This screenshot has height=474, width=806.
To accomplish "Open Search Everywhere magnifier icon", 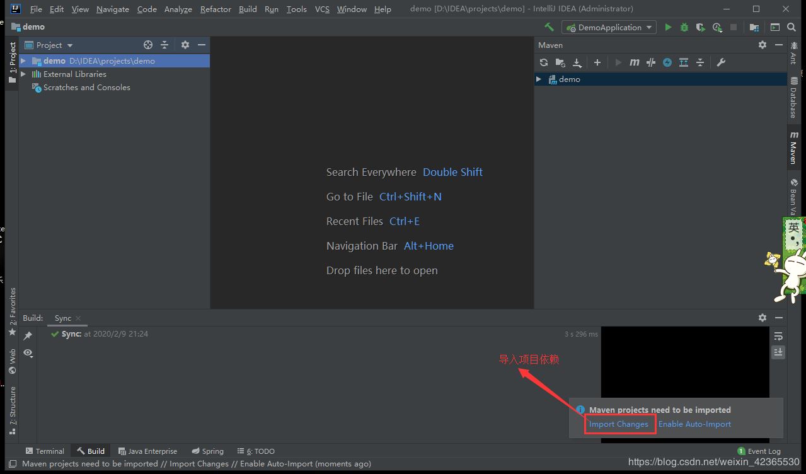I will click(x=792, y=27).
